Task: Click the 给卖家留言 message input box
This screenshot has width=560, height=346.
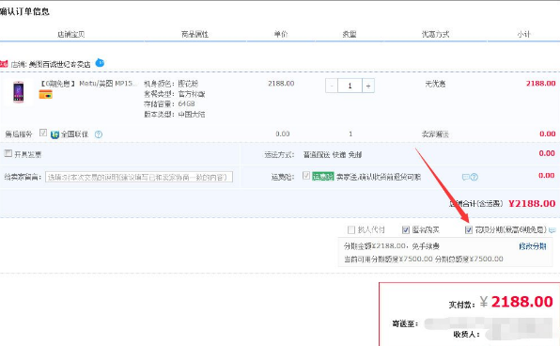Action: click(x=139, y=177)
